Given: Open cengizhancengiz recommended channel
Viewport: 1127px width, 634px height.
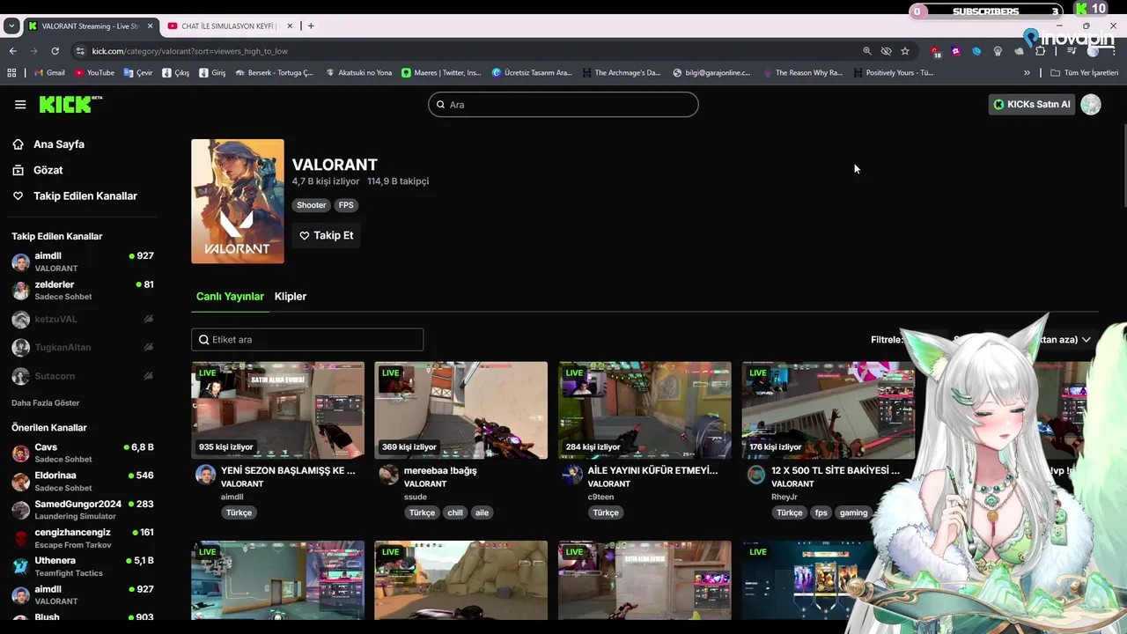Looking at the screenshot, I should 83,538.
